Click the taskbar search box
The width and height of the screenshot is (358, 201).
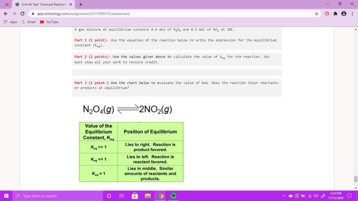[x=57, y=196]
